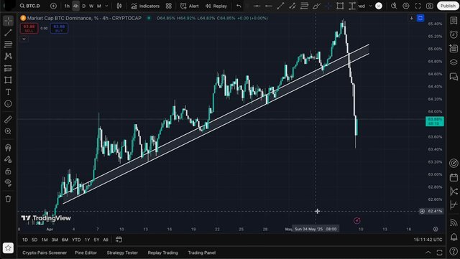Activate the zoom in tool
The image size is (460, 259).
pos(8,131)
